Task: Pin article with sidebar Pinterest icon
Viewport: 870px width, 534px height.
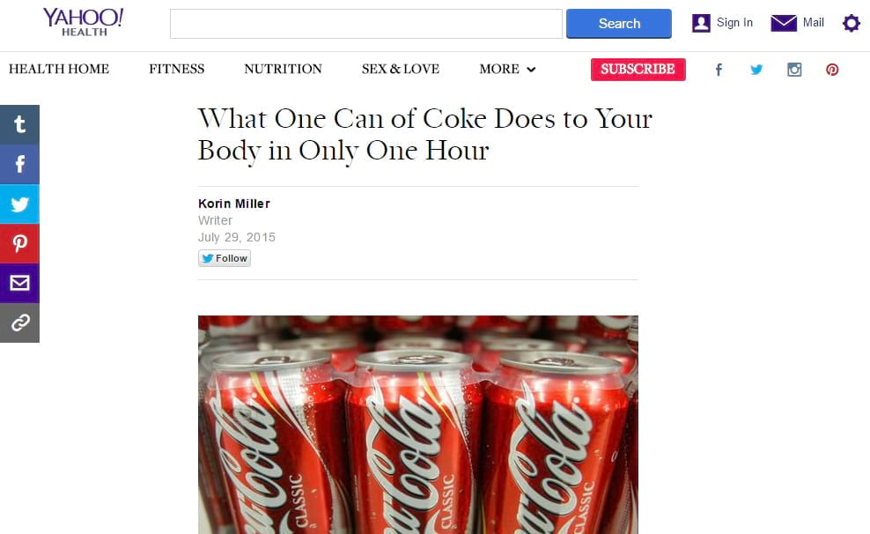Action: 19,244
